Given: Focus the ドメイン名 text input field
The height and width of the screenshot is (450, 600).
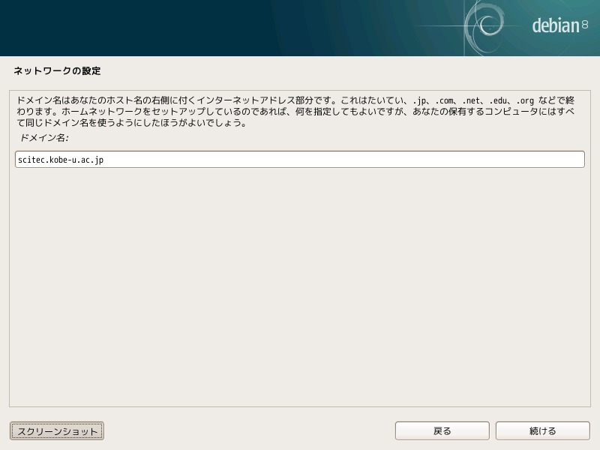Looking at the screenshot, I should [x=299, y=159].
